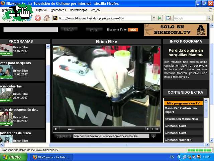Open 'otos para horquillas' program title

click(x=15, y=63)
